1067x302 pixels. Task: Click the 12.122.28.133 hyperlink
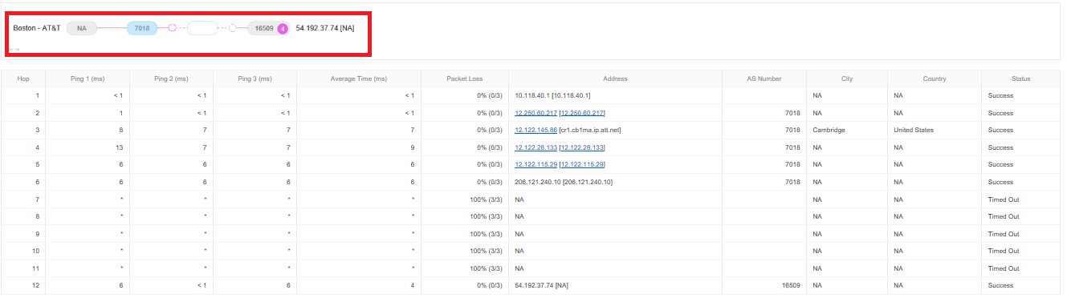(536, 147)
